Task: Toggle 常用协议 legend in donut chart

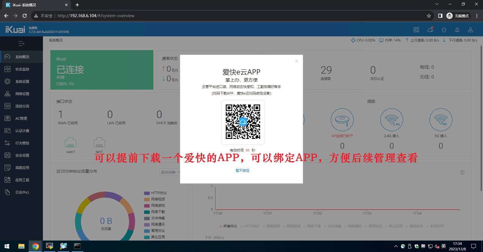Action: click(155, 231)
